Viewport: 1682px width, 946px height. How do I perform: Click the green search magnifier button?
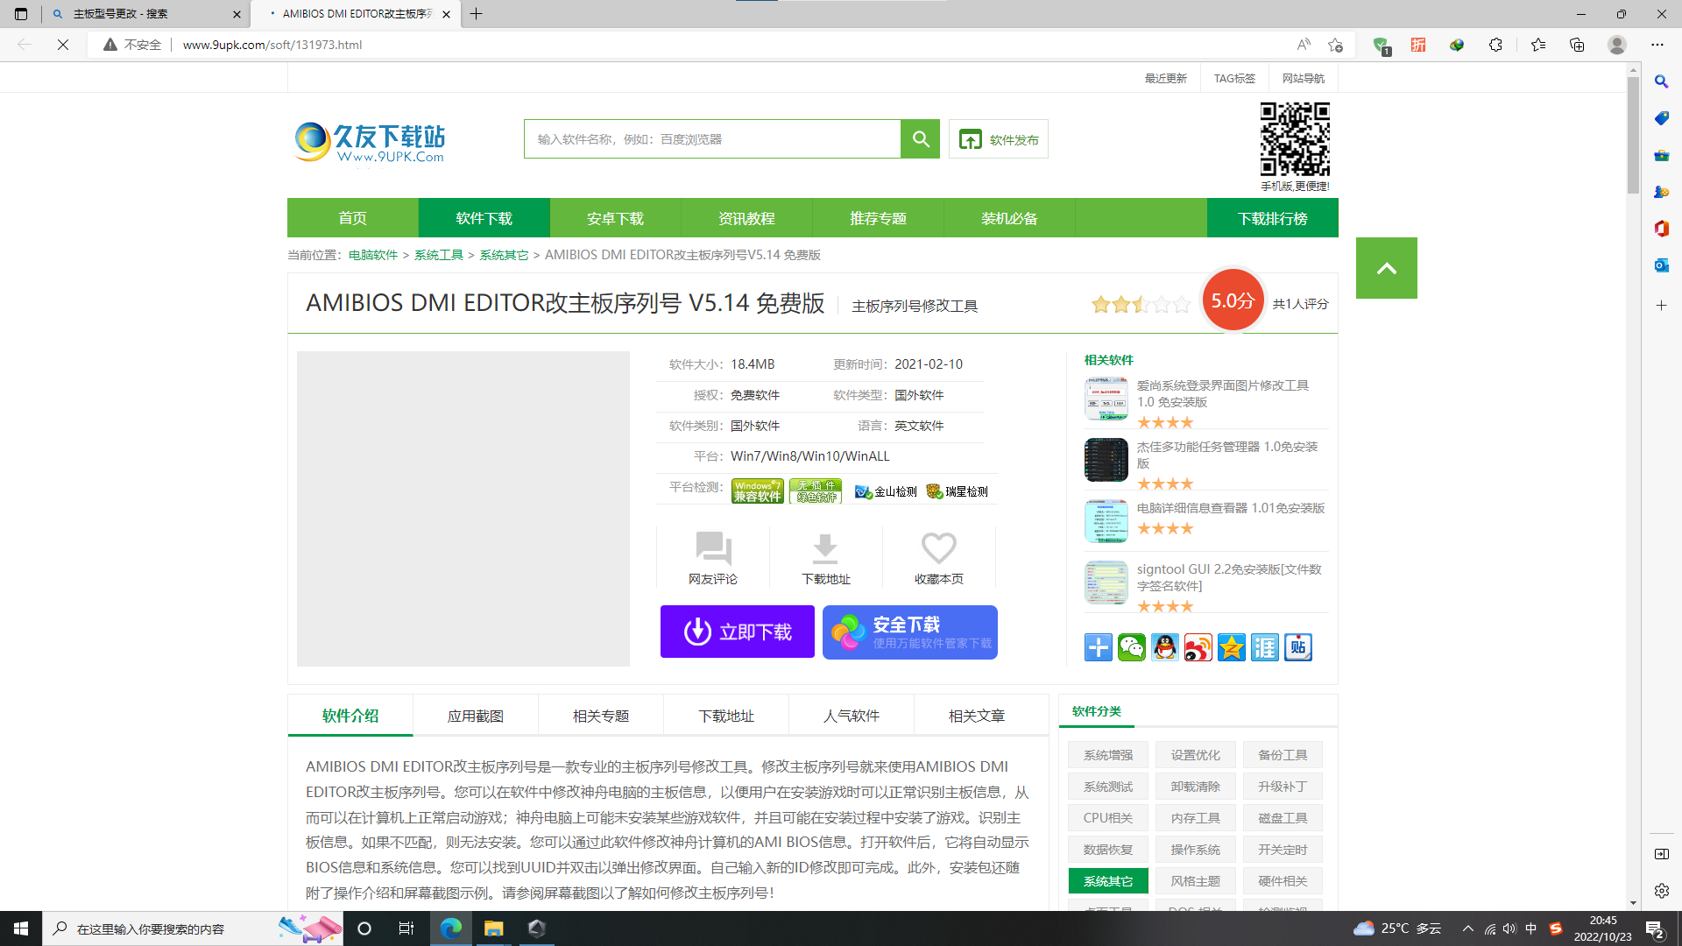(920, 139)
